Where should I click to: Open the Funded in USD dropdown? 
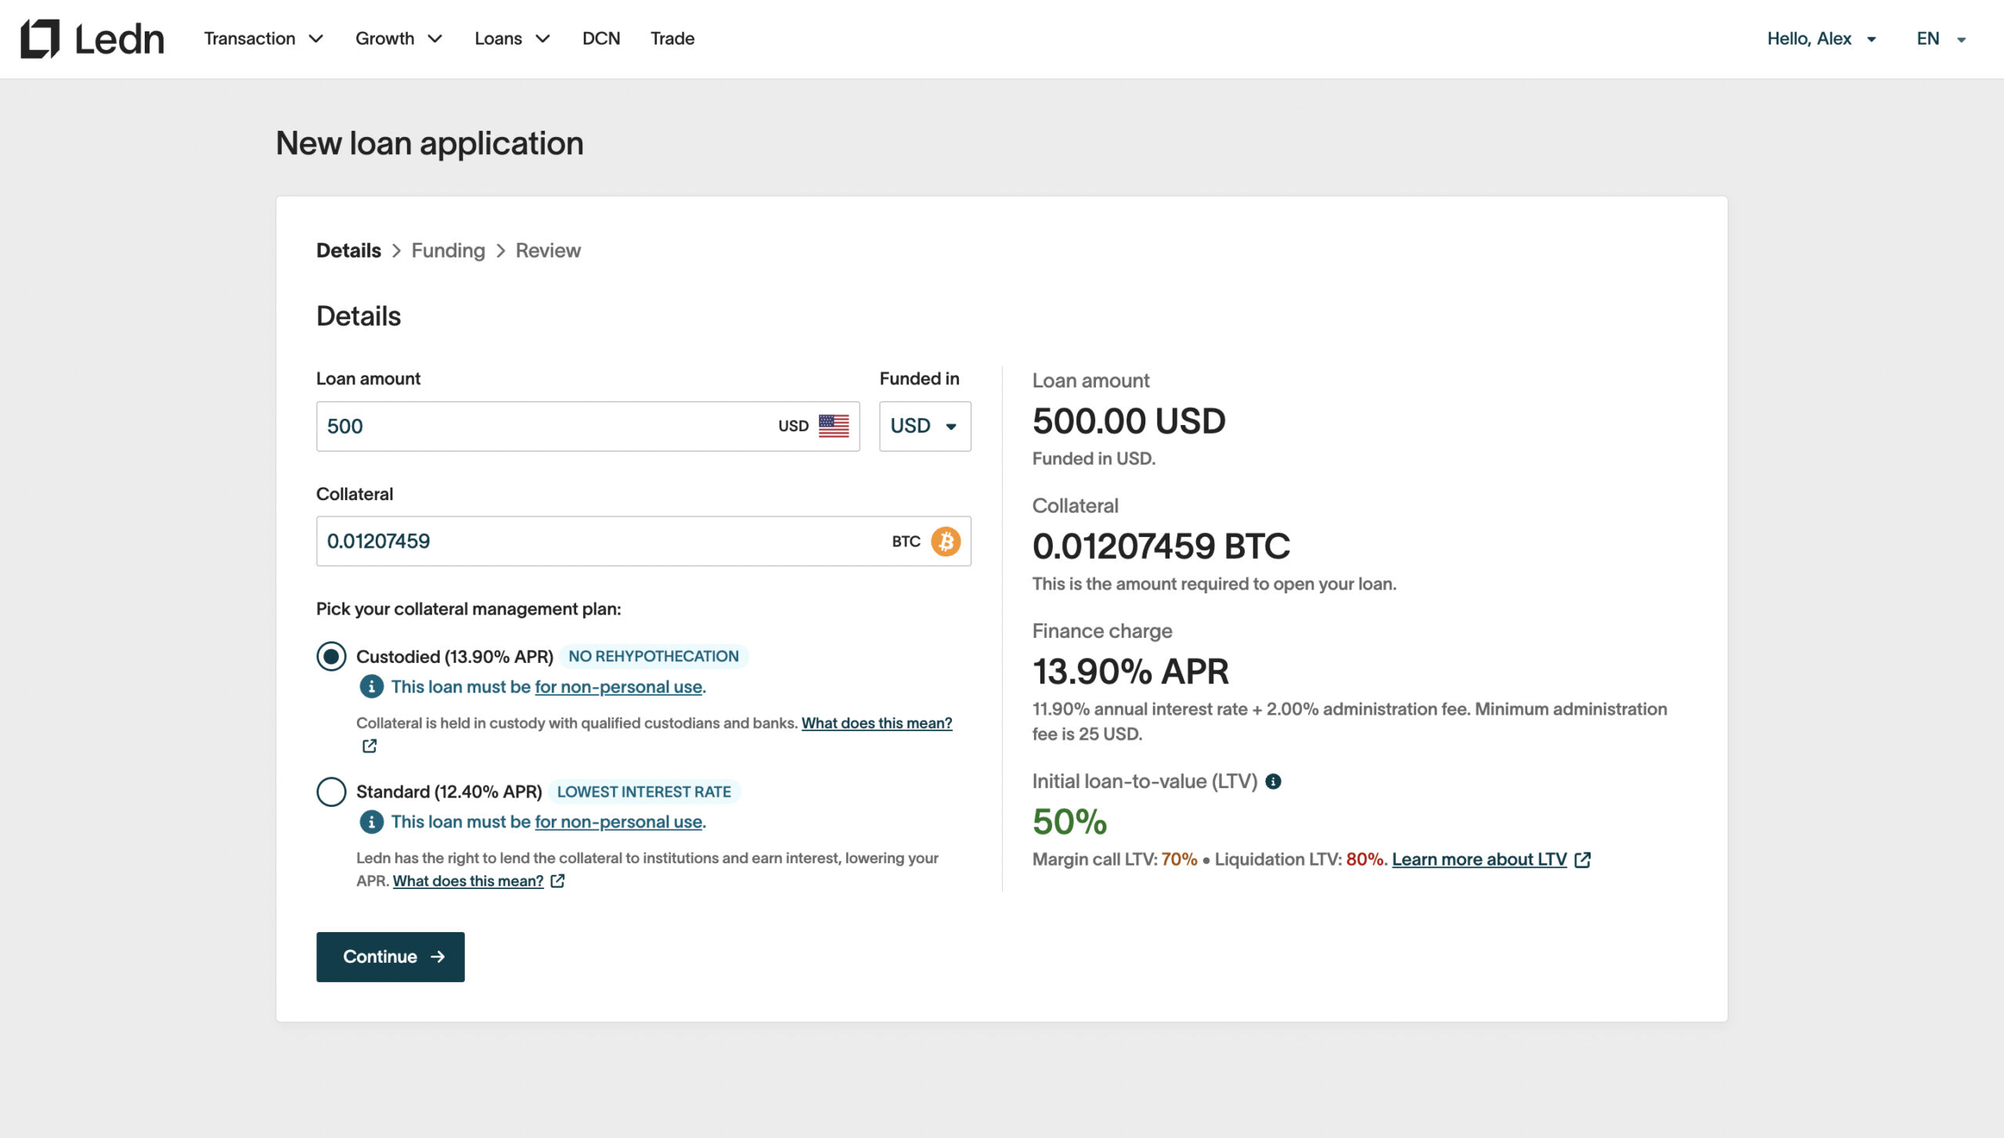(x=925, y=426)
